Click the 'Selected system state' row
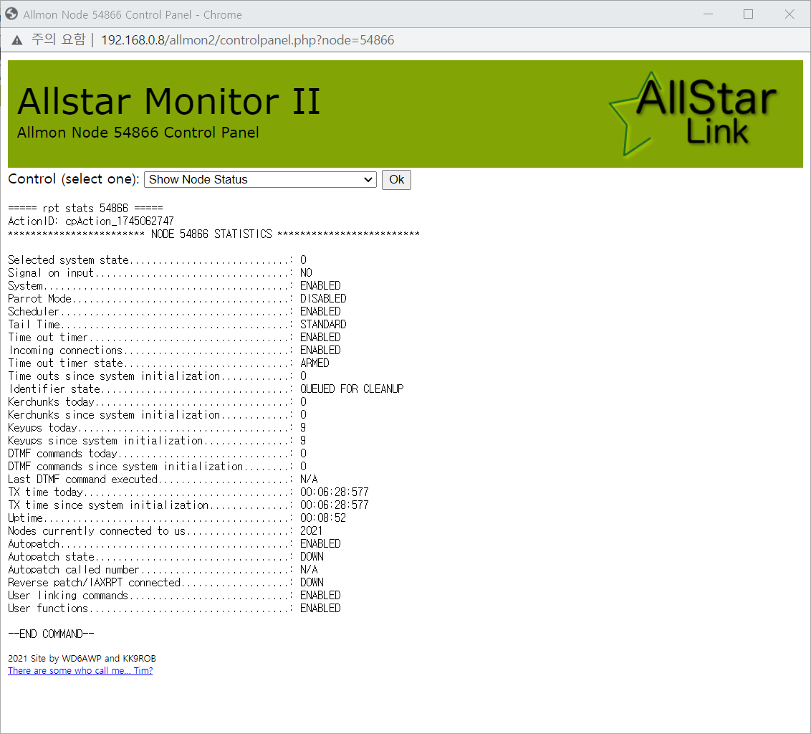The image size is (811, 734). pos(157,260)
